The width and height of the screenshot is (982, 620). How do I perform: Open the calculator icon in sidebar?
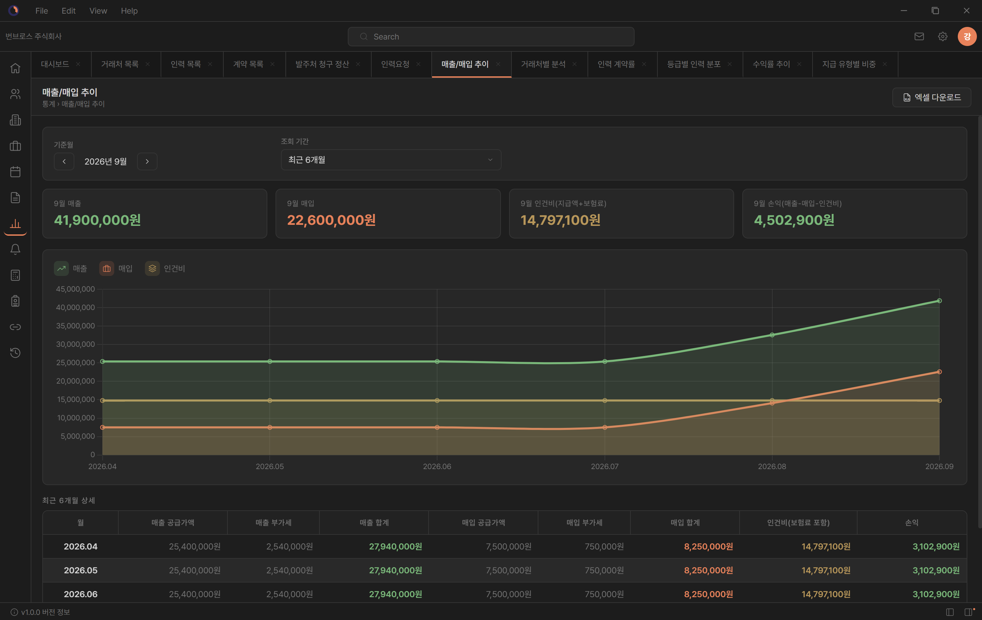click(15, 275)
